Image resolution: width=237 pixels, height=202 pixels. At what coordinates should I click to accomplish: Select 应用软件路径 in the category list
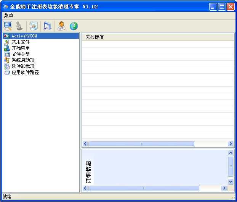click(25, 73)
